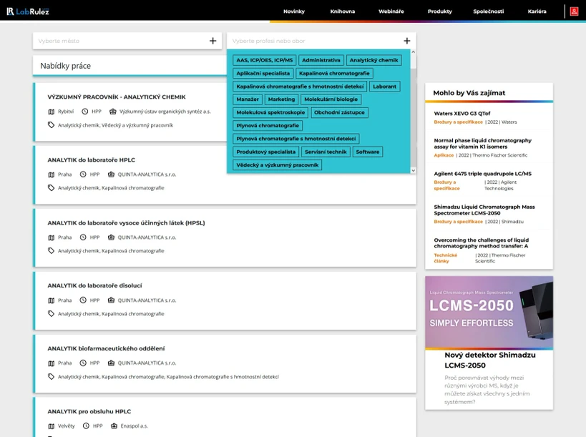Screen dimensions: 586x437
Task: Click clock icon in ANALYTIK do laboratoře HPLC
Action: click(84, 175)
